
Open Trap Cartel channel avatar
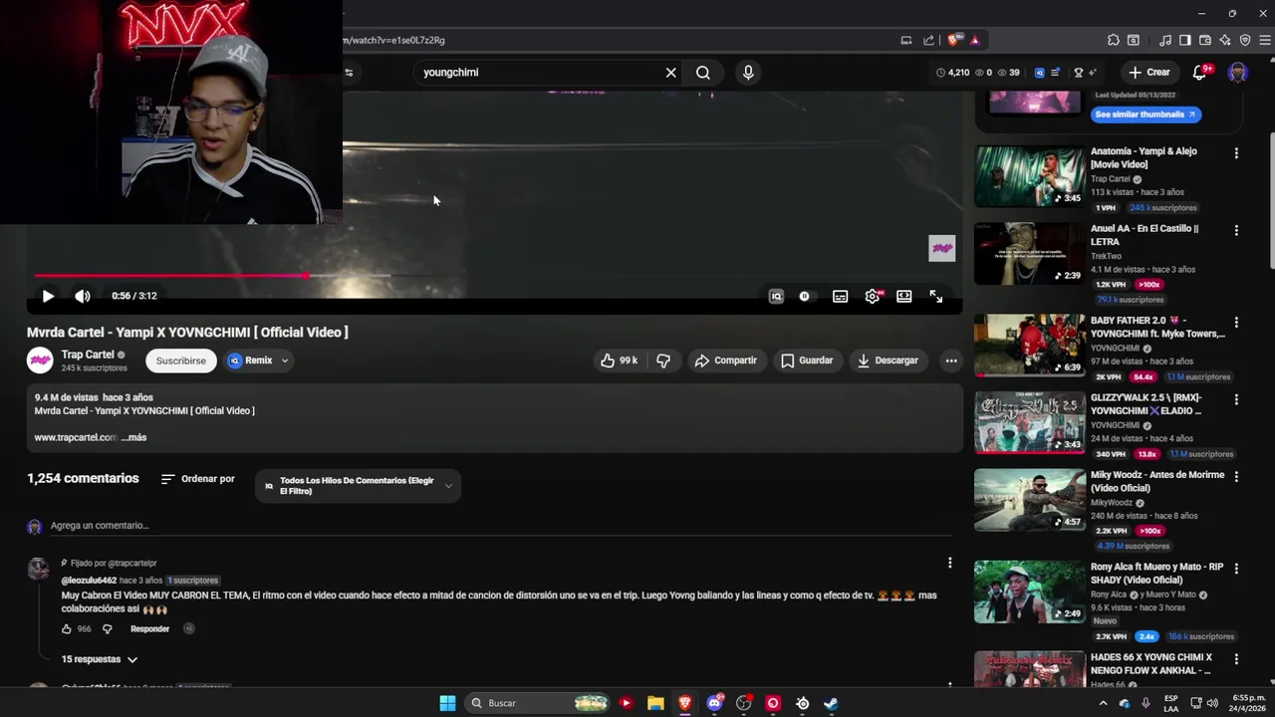coord(40,360)
